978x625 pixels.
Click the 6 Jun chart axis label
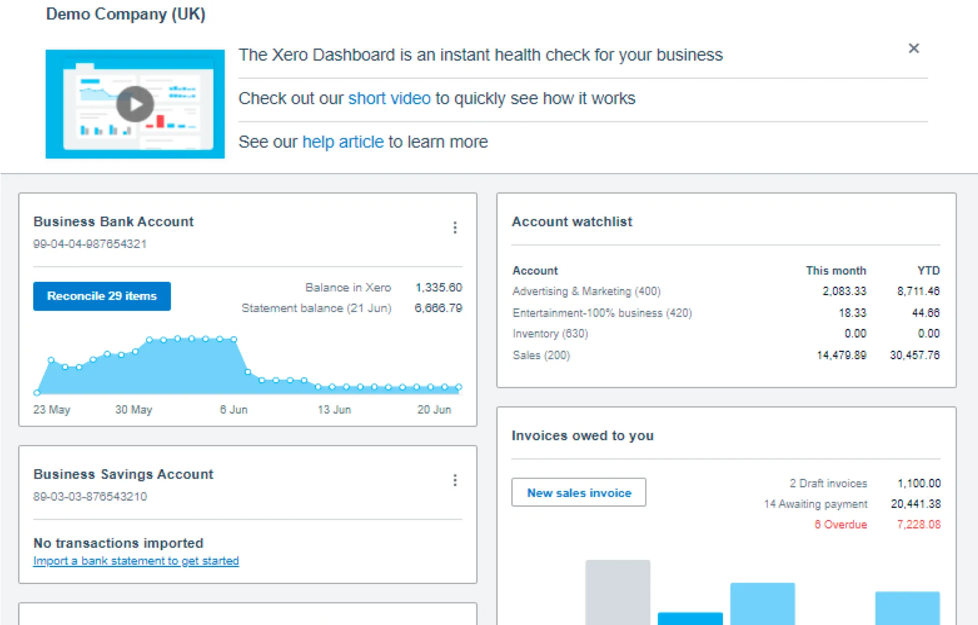point(234,409)
